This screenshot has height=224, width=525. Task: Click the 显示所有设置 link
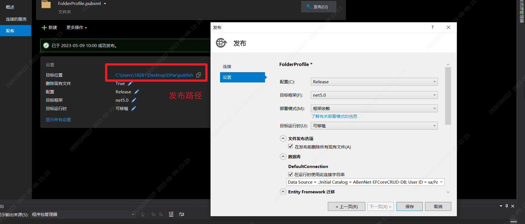click(58, 120)
